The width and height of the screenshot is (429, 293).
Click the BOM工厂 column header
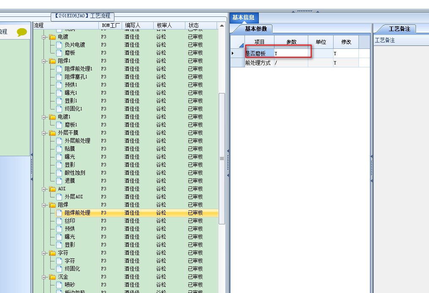[110, 25]
